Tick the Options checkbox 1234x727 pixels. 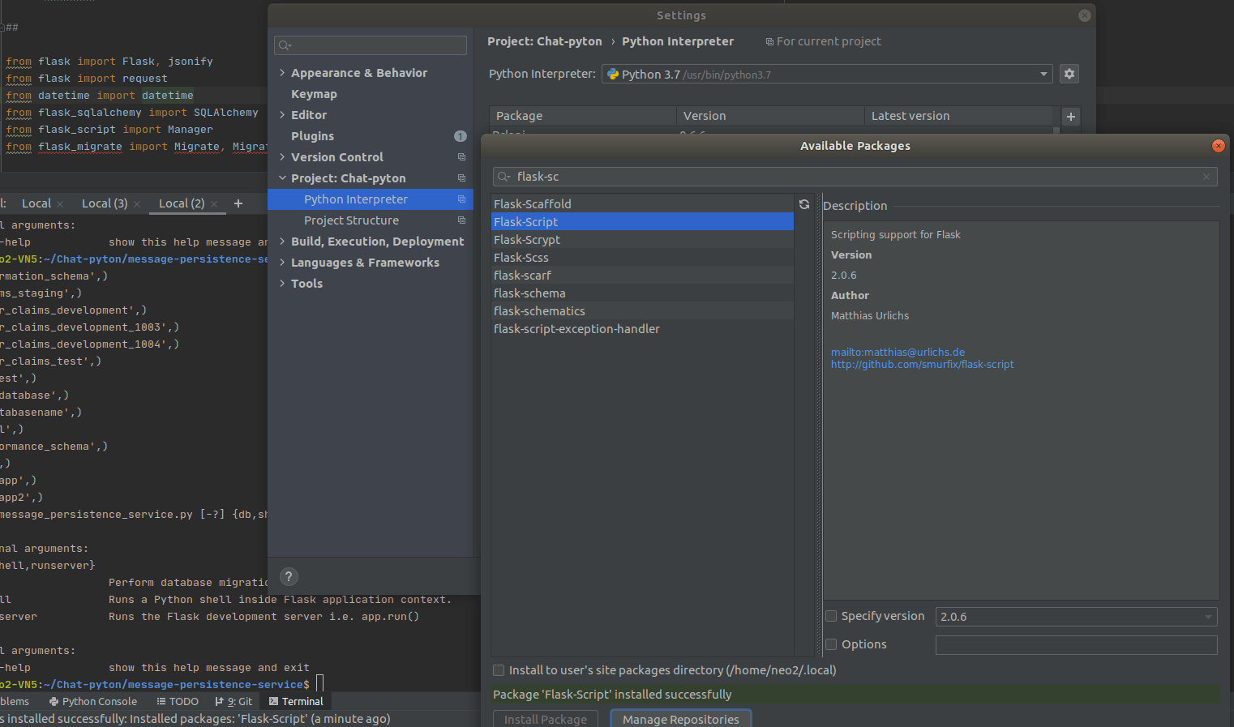pos(831,644)
